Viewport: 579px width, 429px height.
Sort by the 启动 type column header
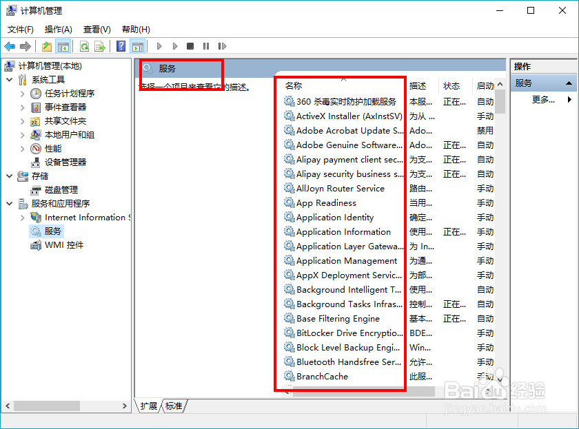click(484, 86)
